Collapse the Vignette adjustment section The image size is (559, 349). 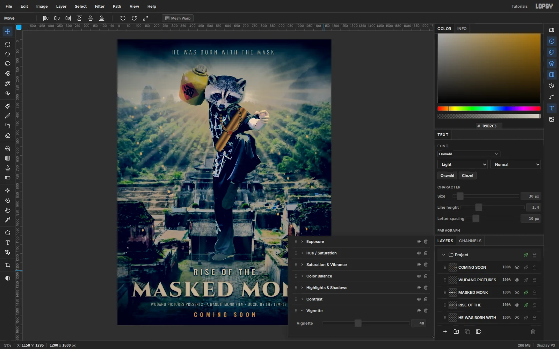click(x=302, y=311)
